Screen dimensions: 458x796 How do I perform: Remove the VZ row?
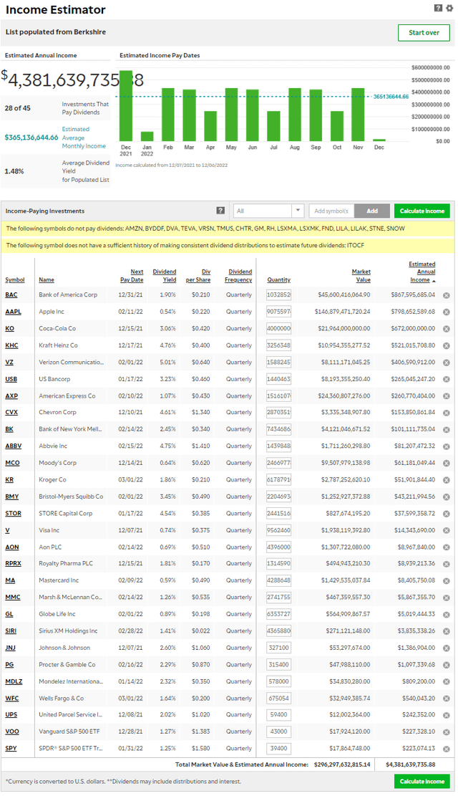point(447,363)
